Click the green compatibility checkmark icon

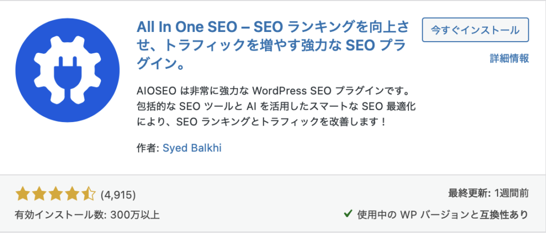tap(348, 214)
